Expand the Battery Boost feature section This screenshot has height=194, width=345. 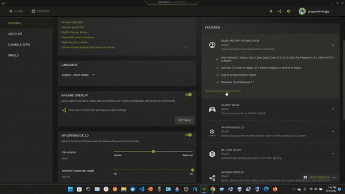point(333,154)
